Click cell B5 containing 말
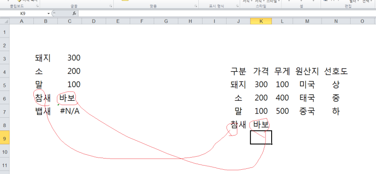This screenshot has width=376, height=174. pyautogui.click(x=46, y=84)
